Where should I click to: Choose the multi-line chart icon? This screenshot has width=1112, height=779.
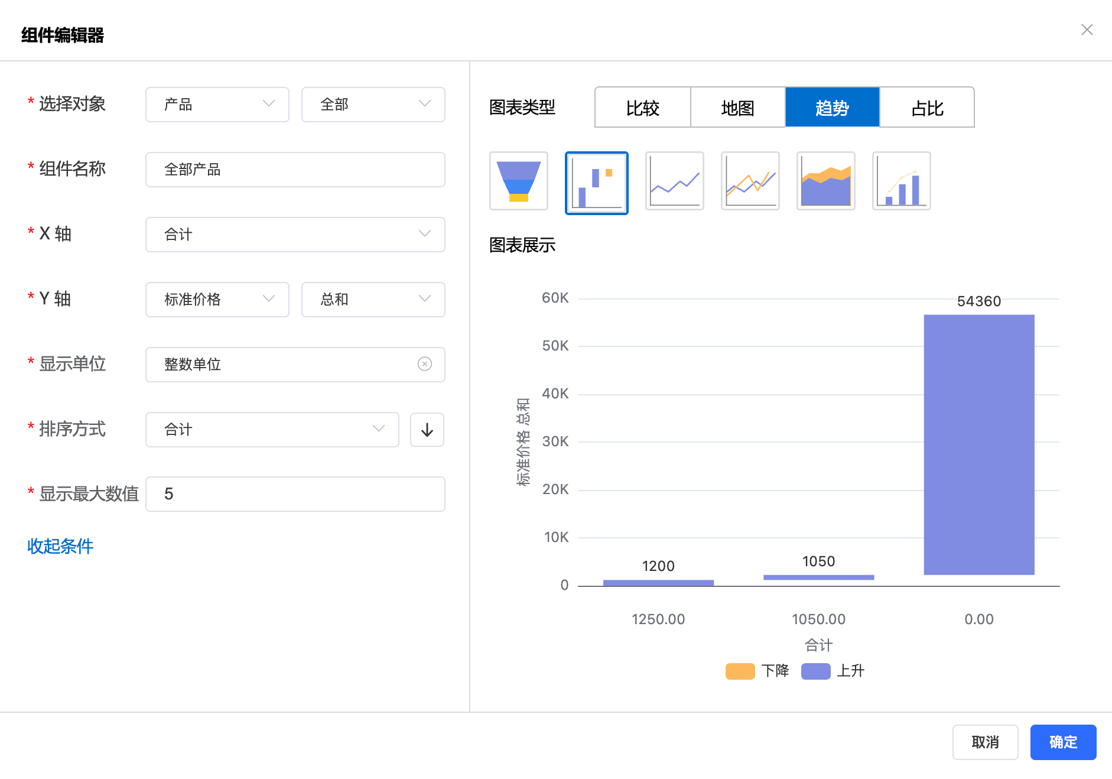click(x=750, y=181)
